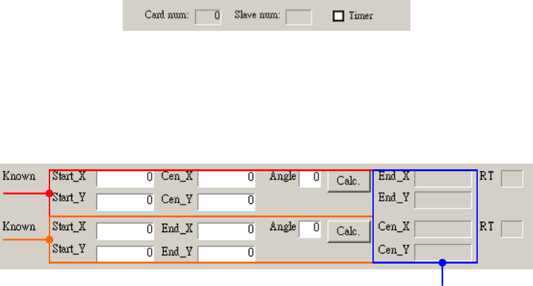Click the grayed Cen_X result field
This screenshot has width=533, height=286.
tap(443, 230)
